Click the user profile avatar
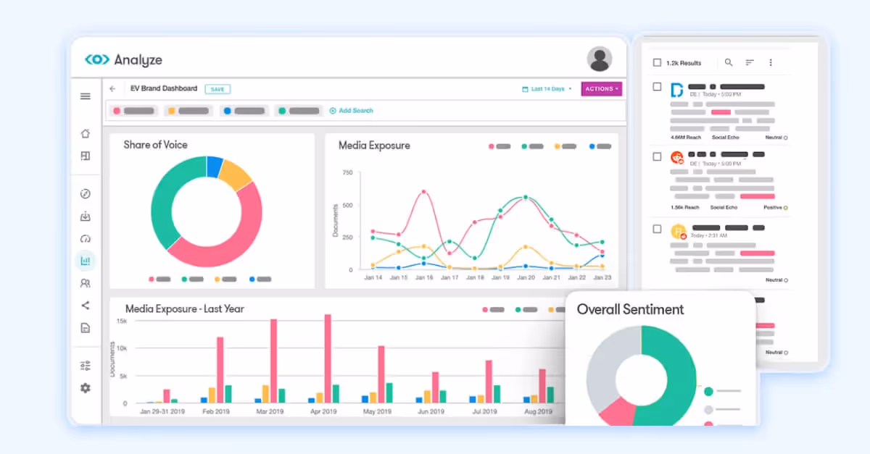The image size is (870, 454). 599,59
